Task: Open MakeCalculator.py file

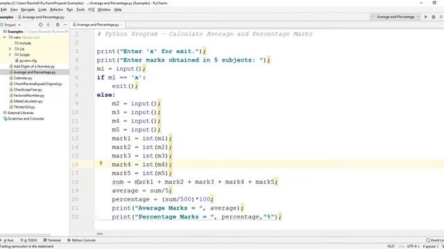Action: click(26, 101)
